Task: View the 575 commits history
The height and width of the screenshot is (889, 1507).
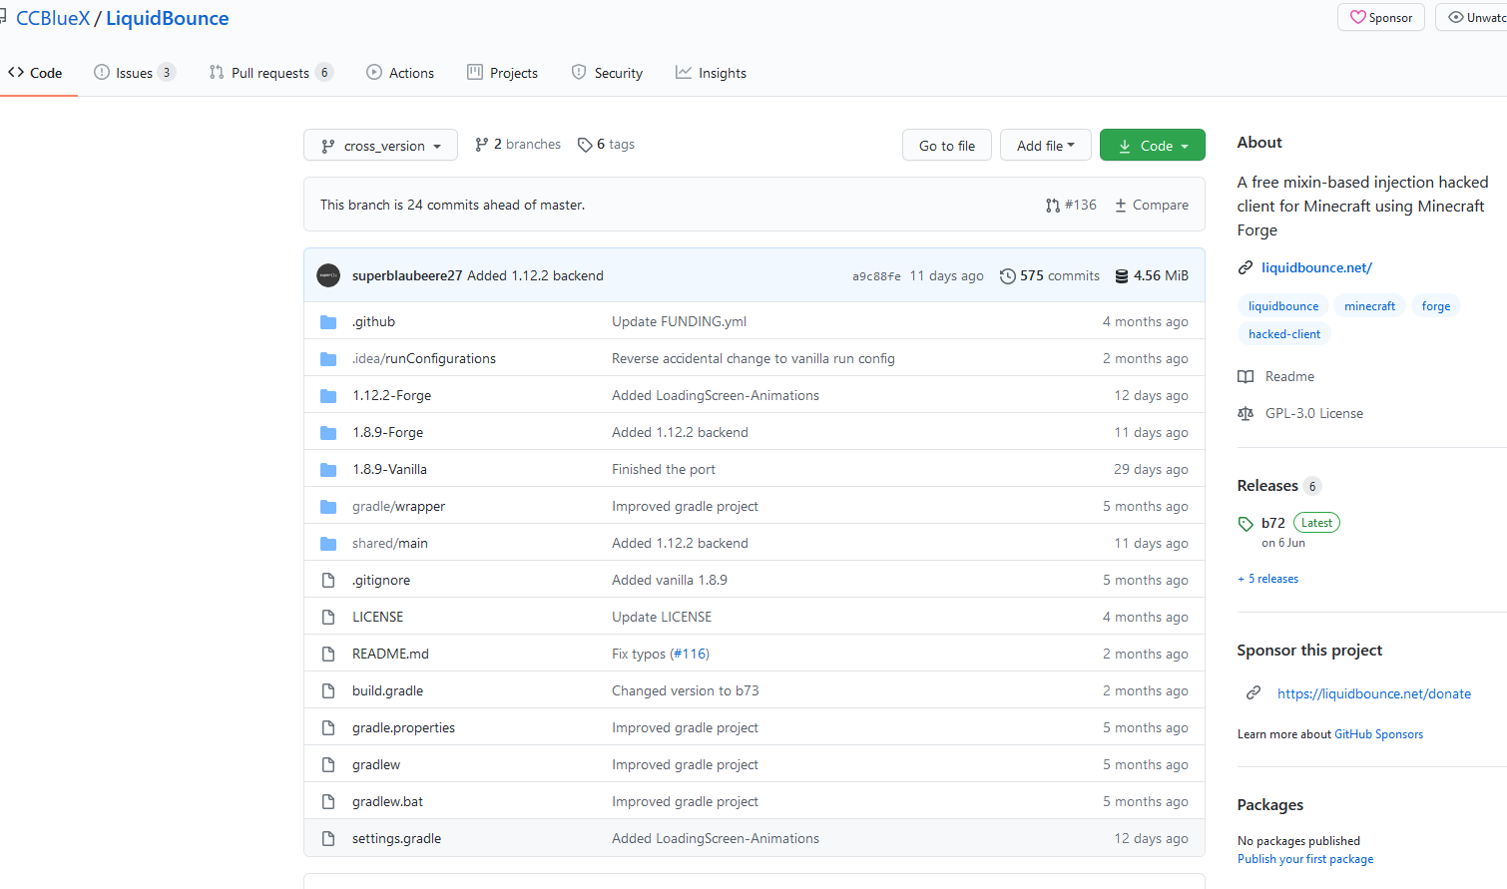Action: (1050, 275)
